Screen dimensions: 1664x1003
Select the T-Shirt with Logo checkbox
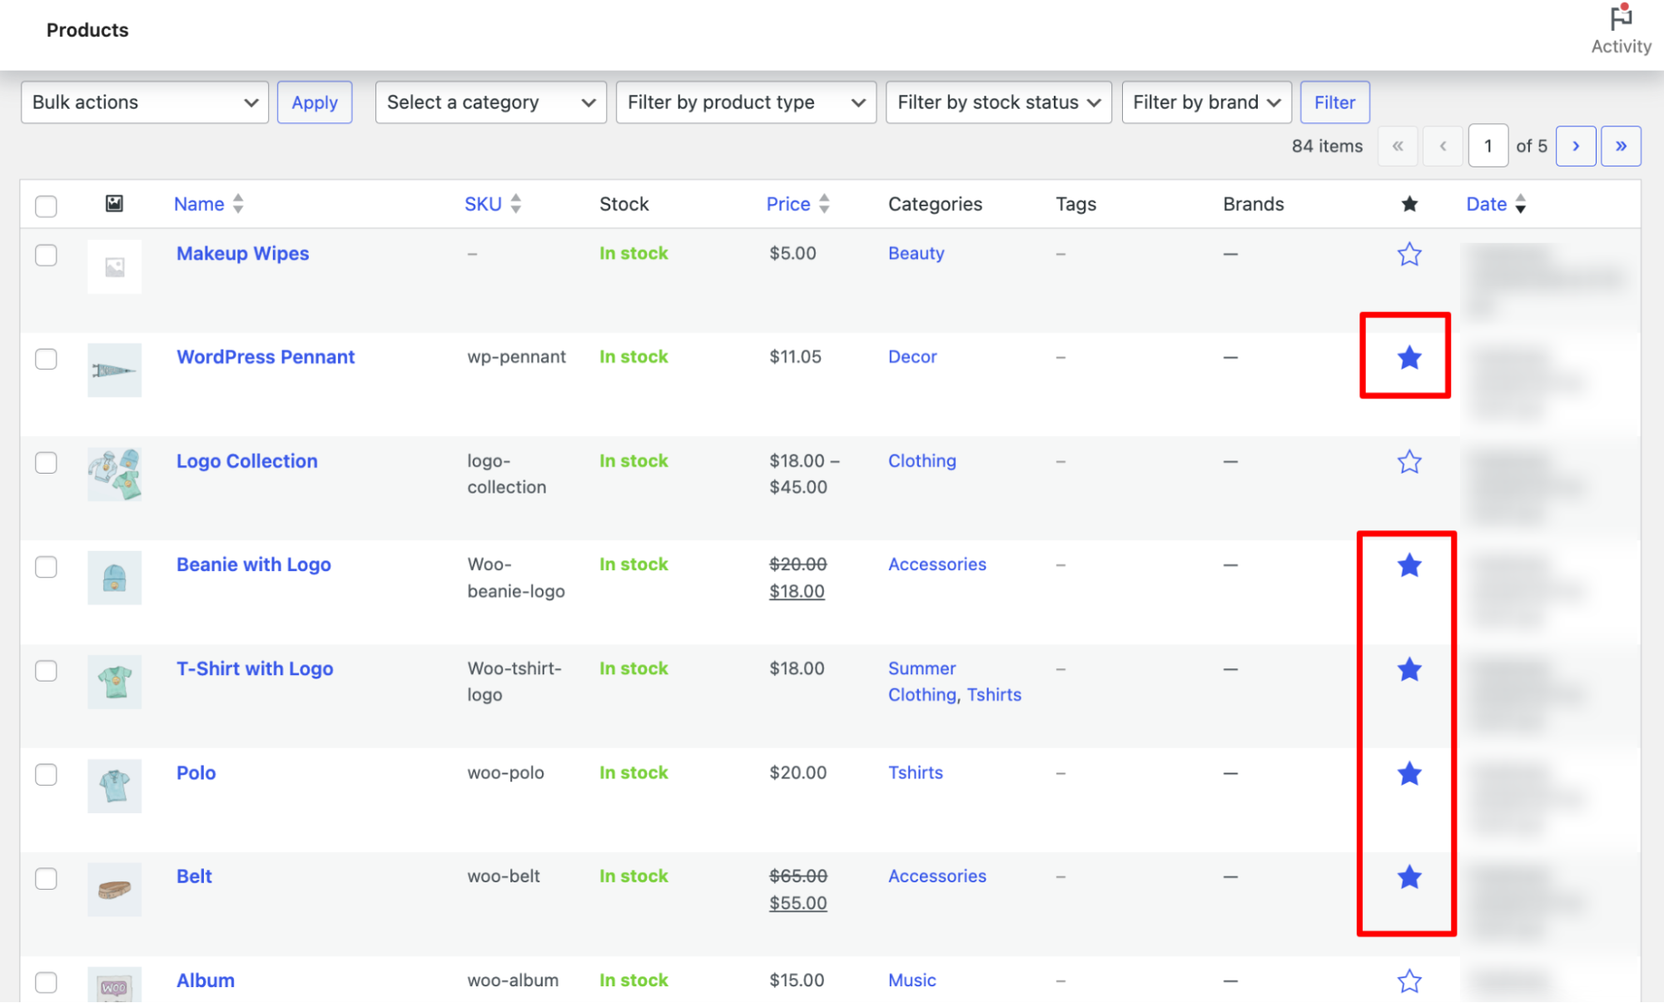click(x=46, y=671)
